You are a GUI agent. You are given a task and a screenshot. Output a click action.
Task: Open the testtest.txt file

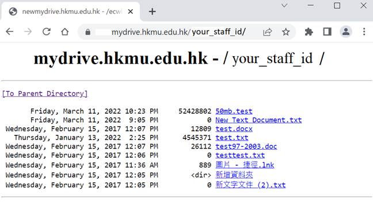click(x=240, y=155)
